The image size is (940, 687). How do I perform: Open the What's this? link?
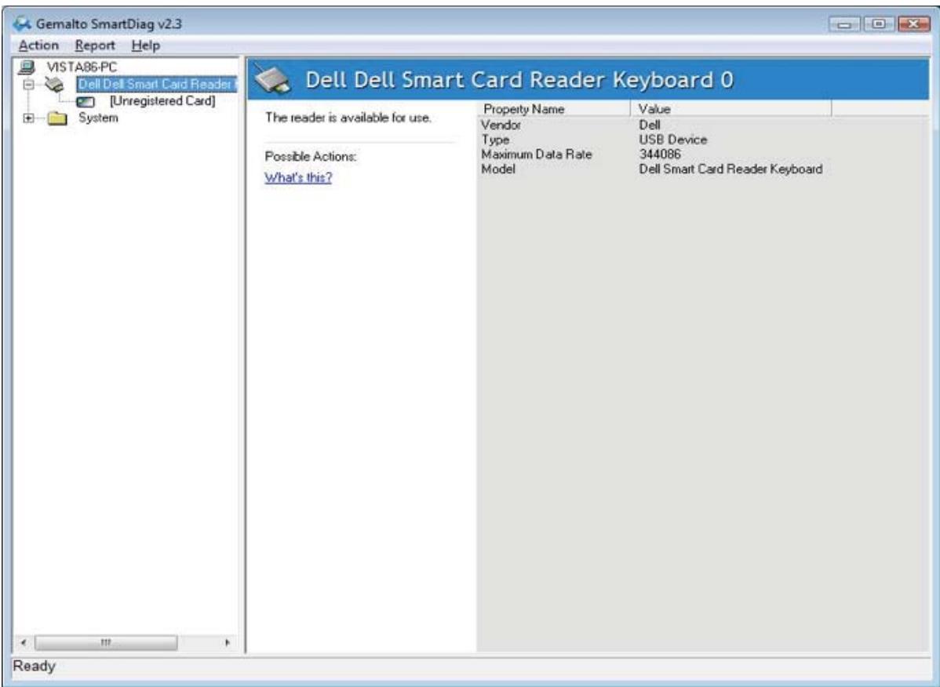pos(298,177)
